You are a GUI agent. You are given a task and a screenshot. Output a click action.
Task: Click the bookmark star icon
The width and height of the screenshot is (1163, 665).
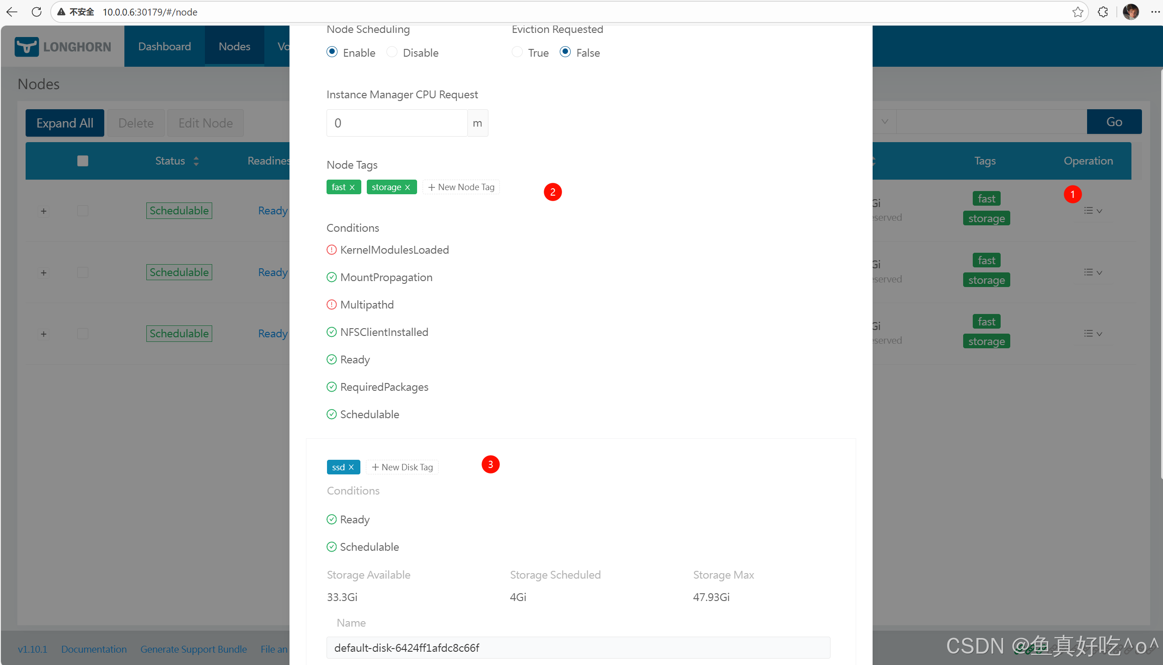(1077, 12)
